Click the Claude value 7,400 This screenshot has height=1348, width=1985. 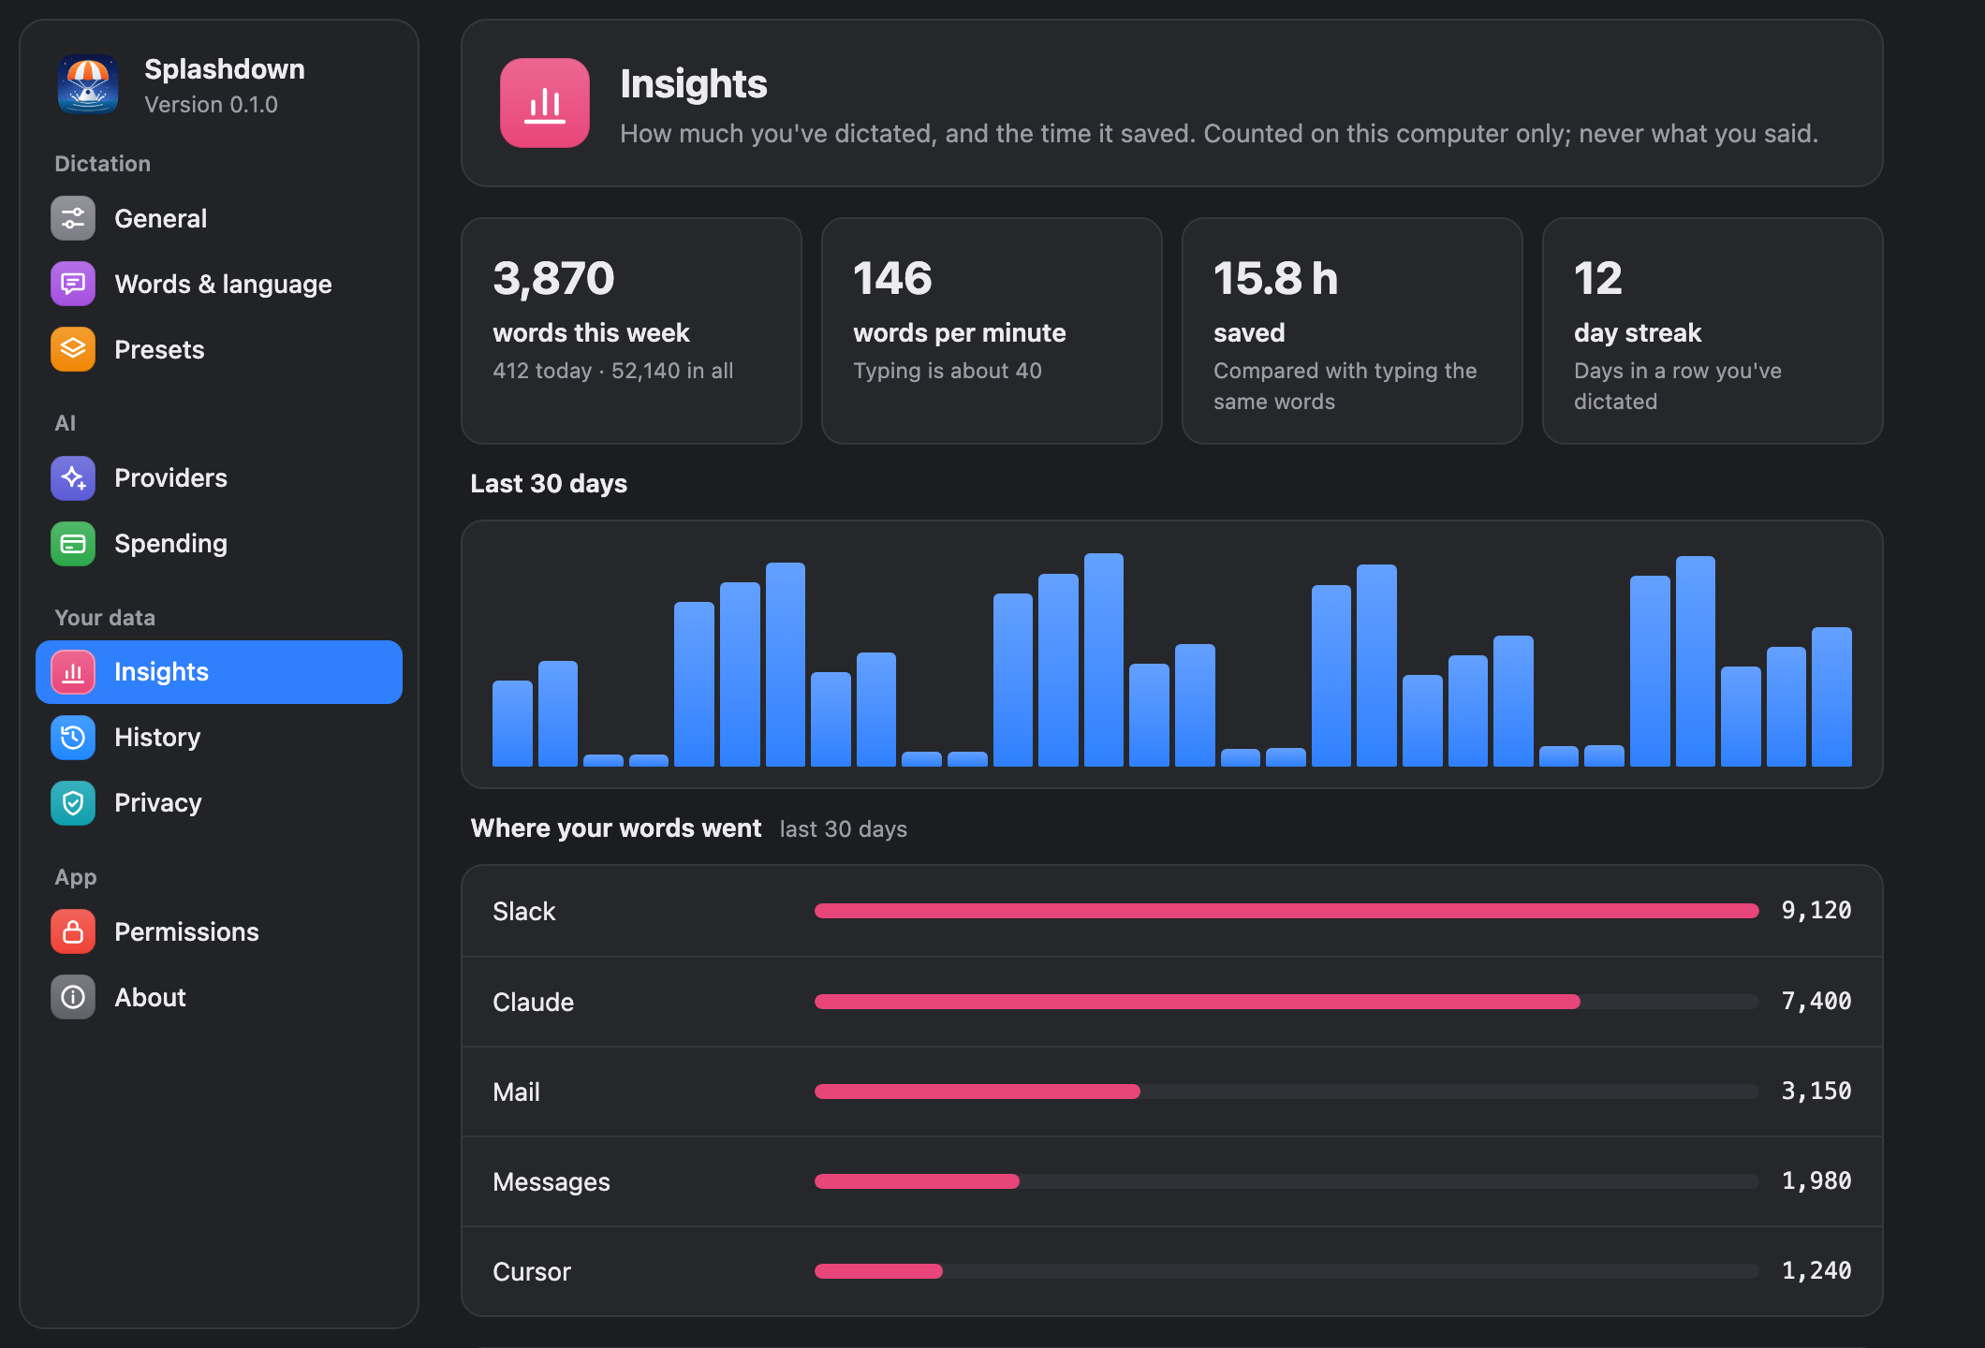pos(1816,1002)
